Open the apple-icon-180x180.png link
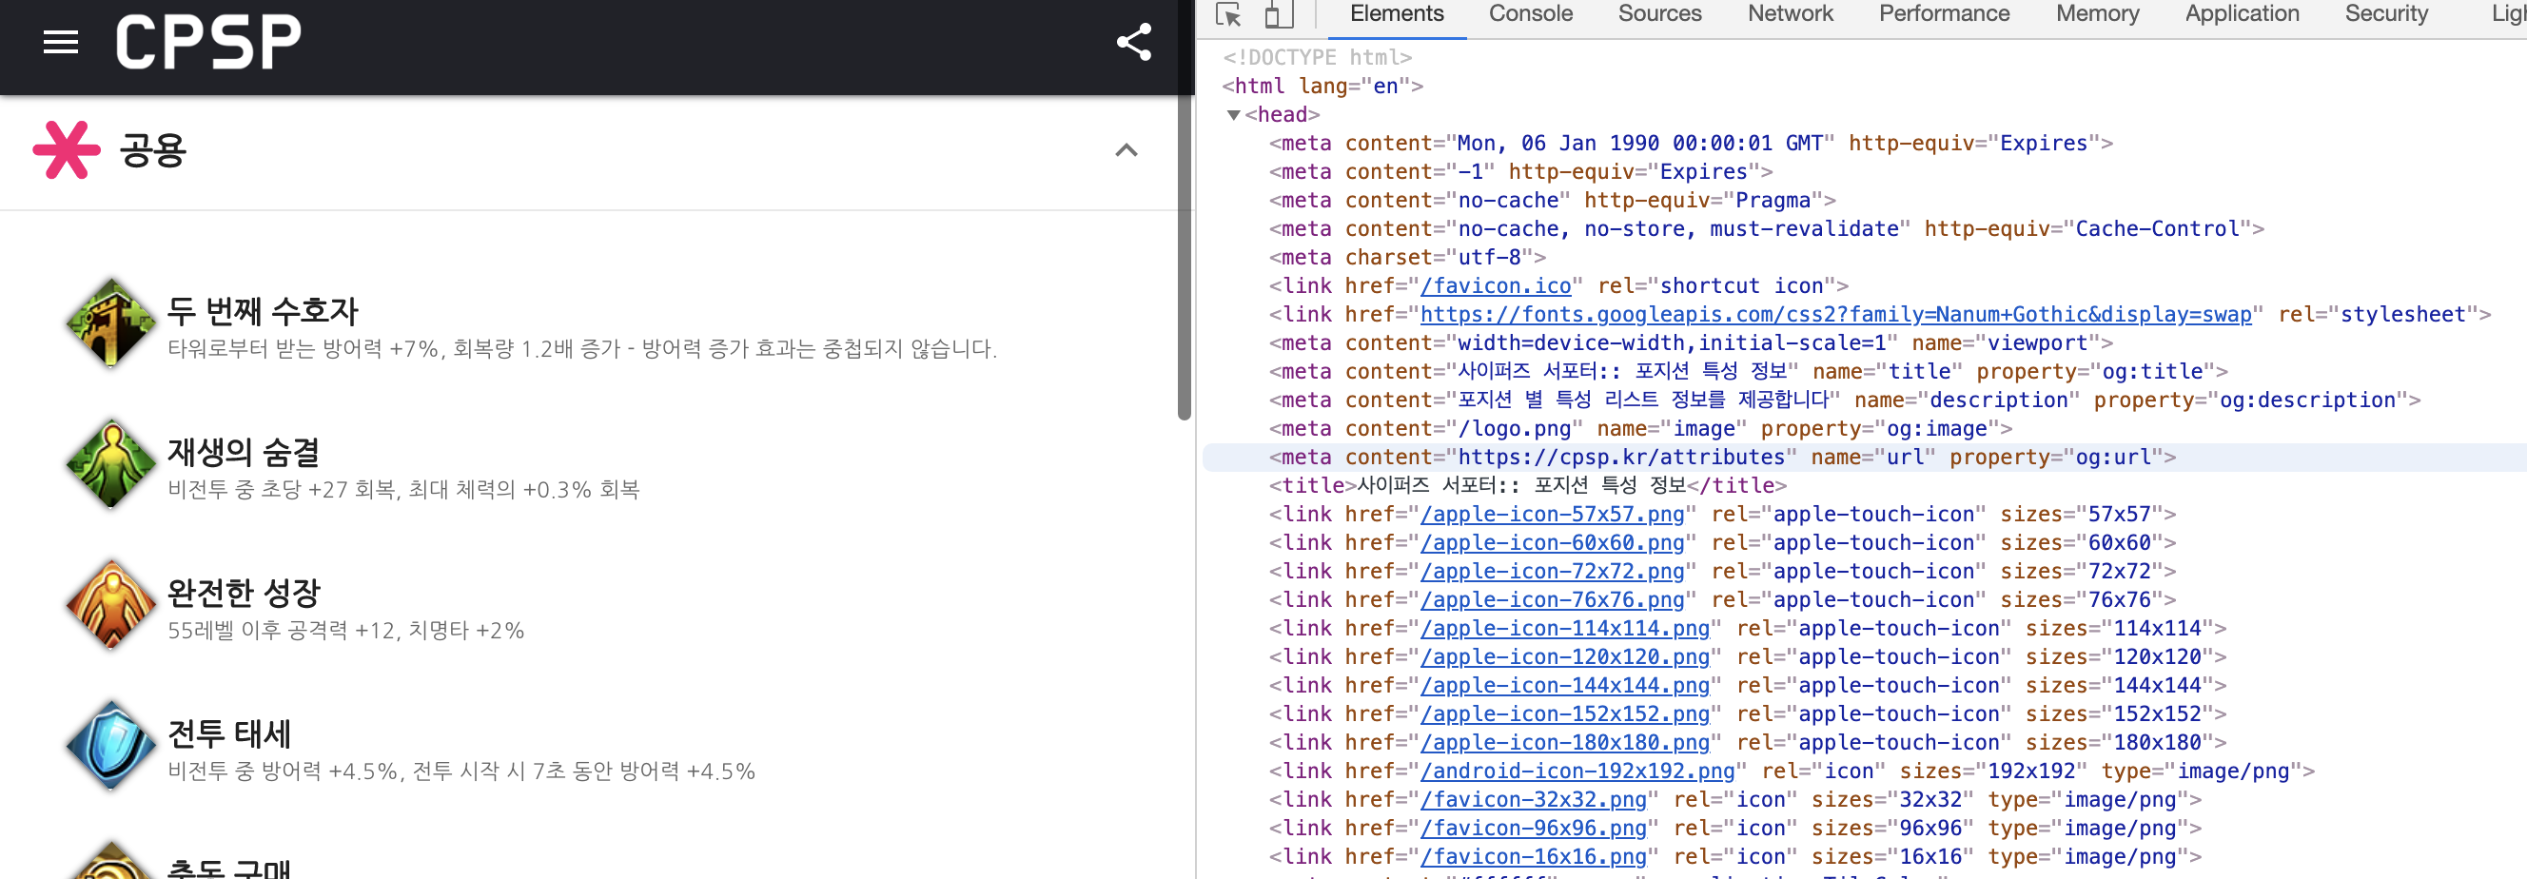2527x879 pixels. (x=1566, y=743)
